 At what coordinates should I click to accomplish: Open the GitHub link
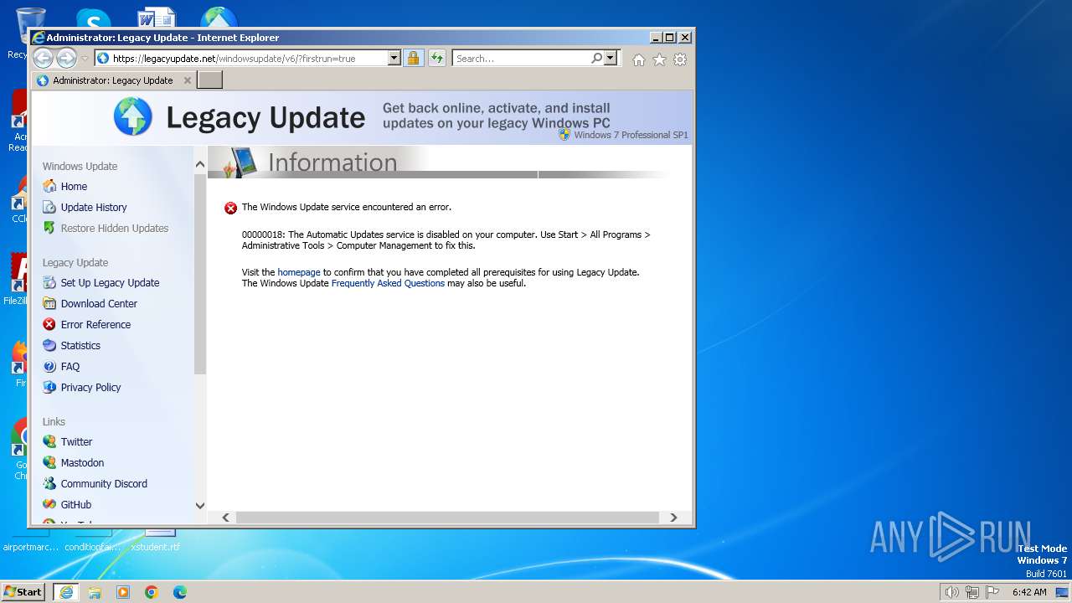[76, 504]
